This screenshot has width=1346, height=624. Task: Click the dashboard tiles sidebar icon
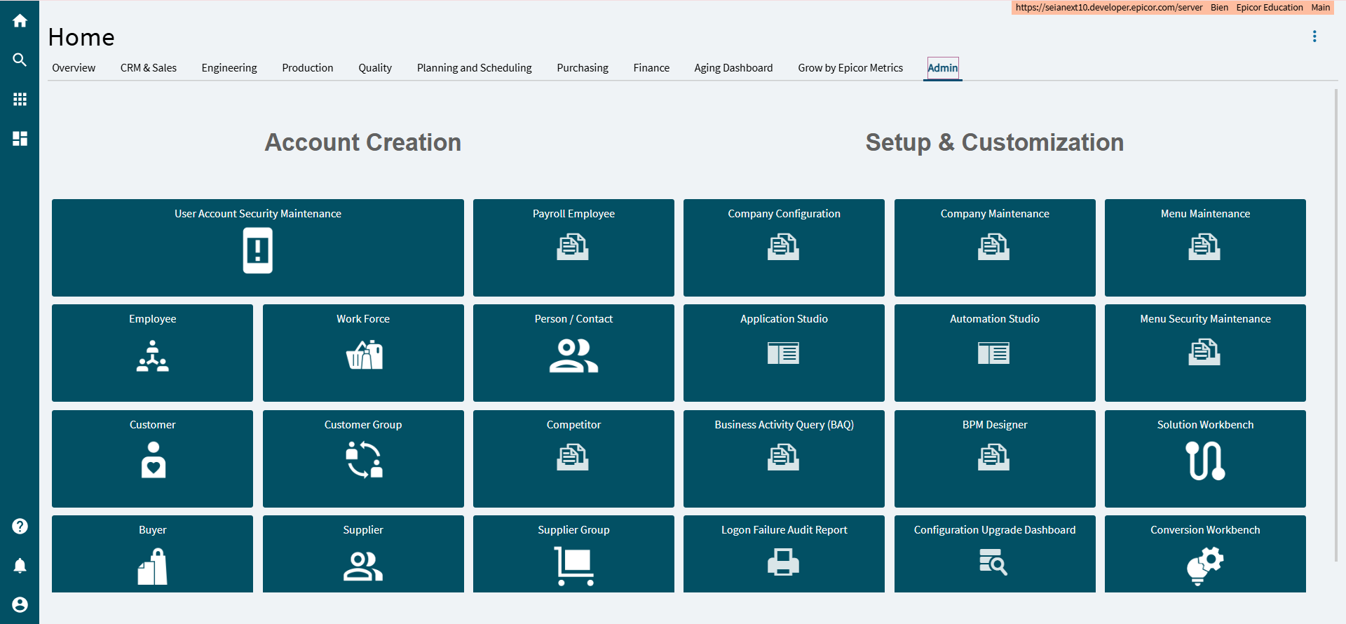[x=20, y=139]
